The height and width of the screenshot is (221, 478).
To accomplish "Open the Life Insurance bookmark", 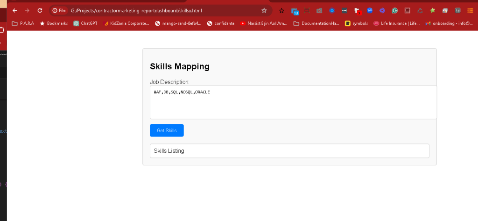I will [397, 23].
